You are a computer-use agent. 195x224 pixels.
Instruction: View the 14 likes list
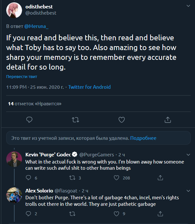35,104
